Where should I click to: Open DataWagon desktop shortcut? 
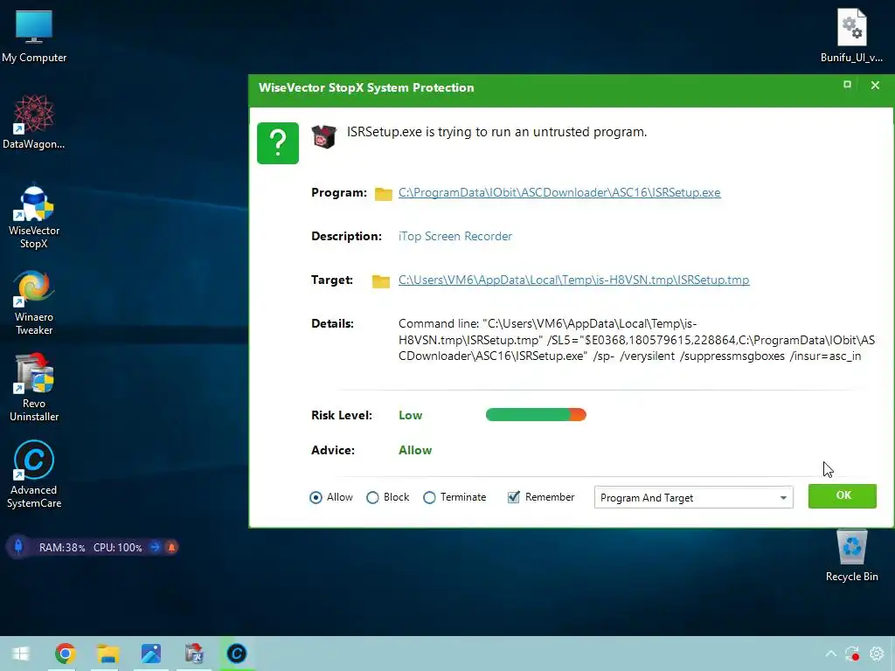34,121
